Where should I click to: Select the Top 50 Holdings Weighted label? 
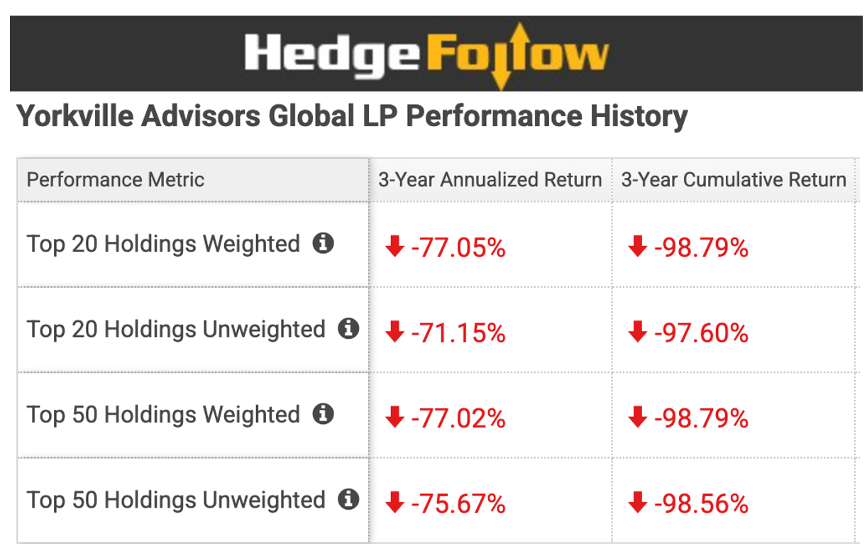tap(164, 415)
